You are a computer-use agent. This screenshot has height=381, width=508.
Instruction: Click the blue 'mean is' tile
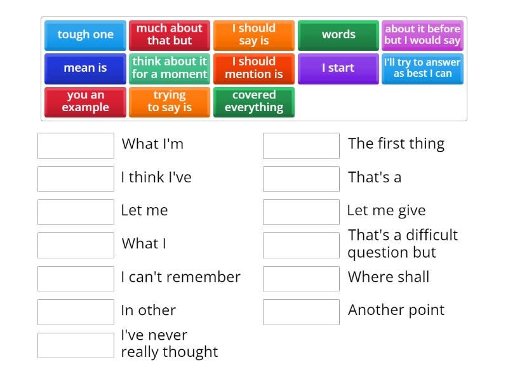tap(85, 69)
